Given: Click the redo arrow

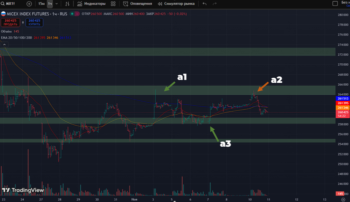Looking at the screenshot, I should [x=218, y=3].
